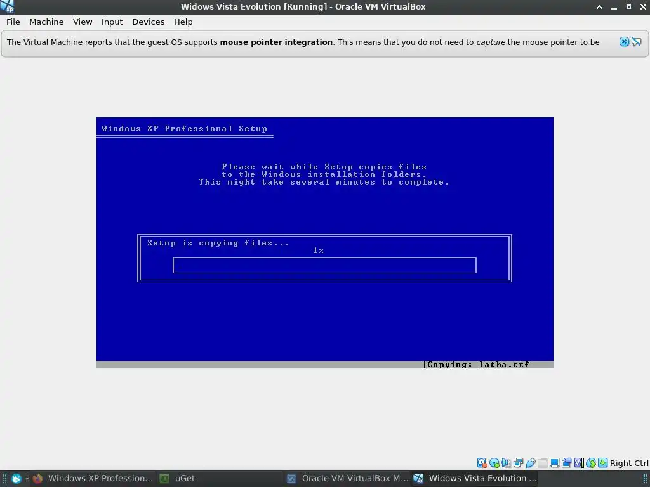Click the 1% progress value
Image resolution: width=650 pixels, height=487 pixels.
point(319,250)
